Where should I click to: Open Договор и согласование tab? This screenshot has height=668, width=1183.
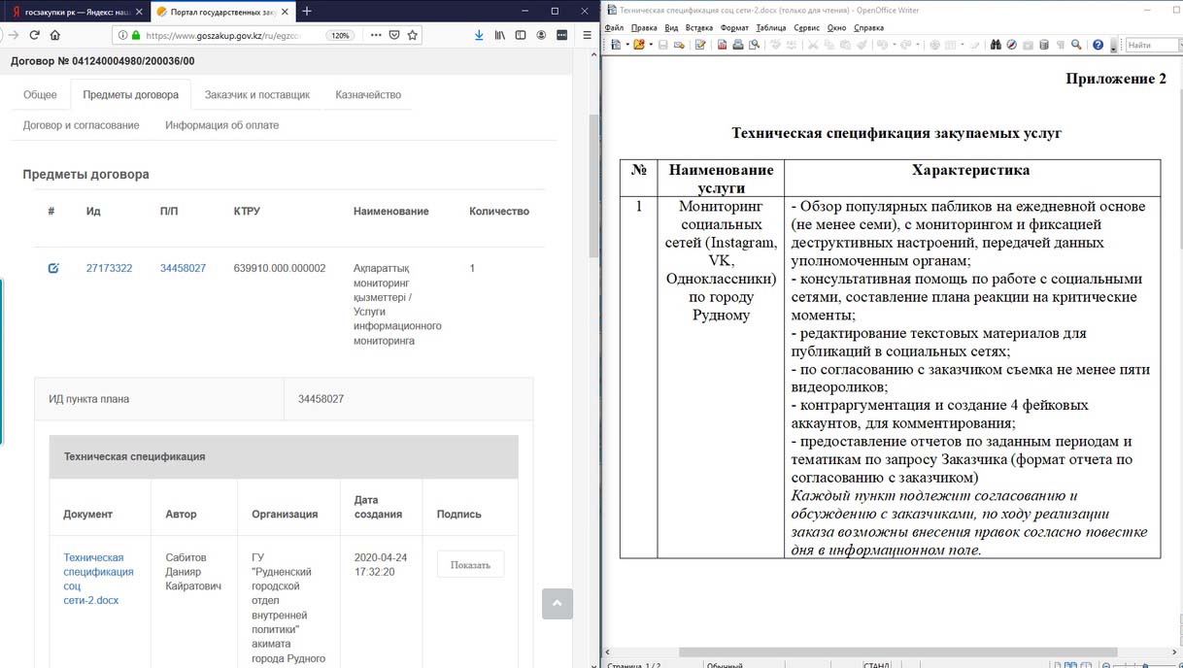coord(82,125)
